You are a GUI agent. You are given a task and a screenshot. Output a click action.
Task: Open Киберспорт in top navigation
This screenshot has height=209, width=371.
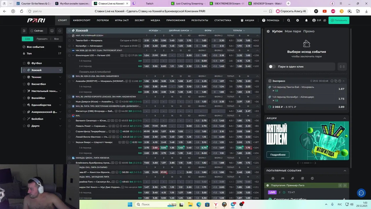[82, 20]
